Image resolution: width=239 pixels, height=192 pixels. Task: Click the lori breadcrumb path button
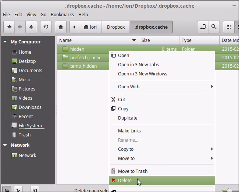[90, 27]
